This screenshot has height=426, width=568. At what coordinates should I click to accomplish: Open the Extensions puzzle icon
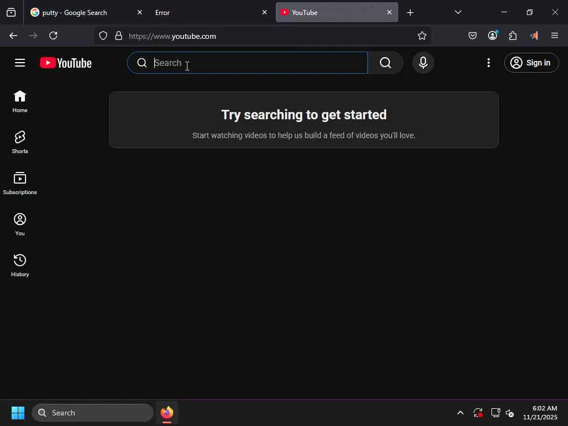pyautogui.click(x=513, y=35)
